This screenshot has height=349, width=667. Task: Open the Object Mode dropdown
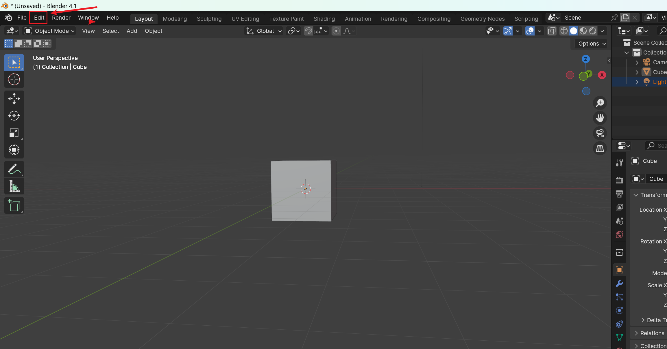(x=50, y=31)
